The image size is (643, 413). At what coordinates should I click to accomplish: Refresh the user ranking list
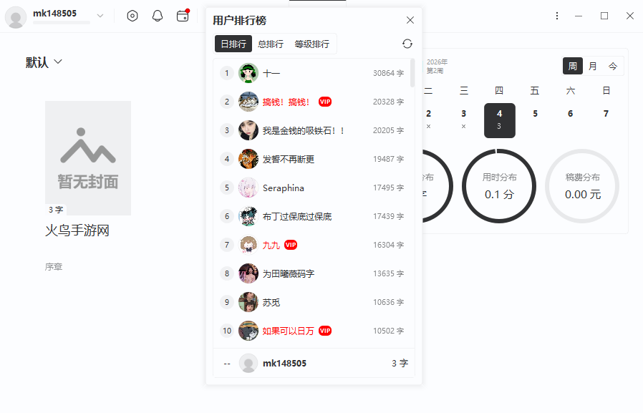coord(407,44)
